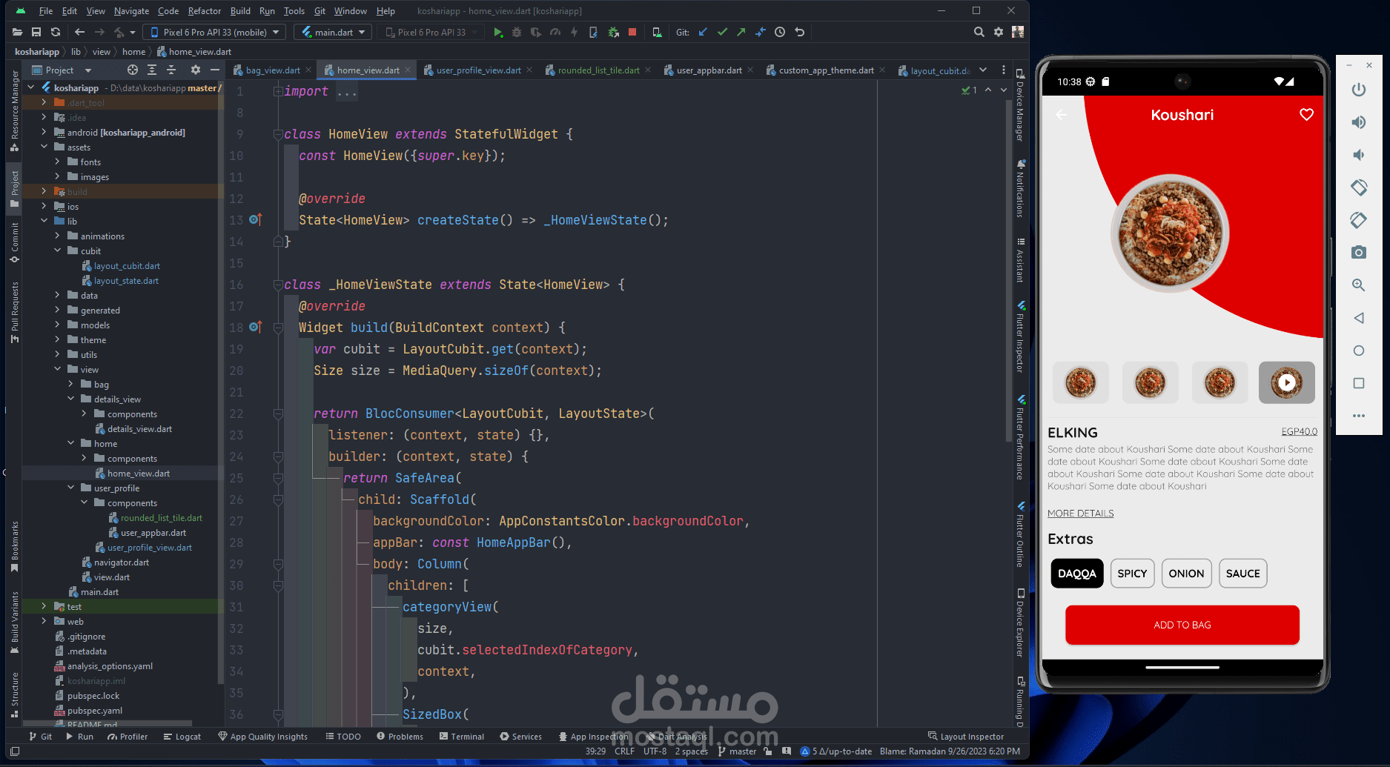
Task: Unfold collapsed import block at line 1
Action: (x=277, y=91)
